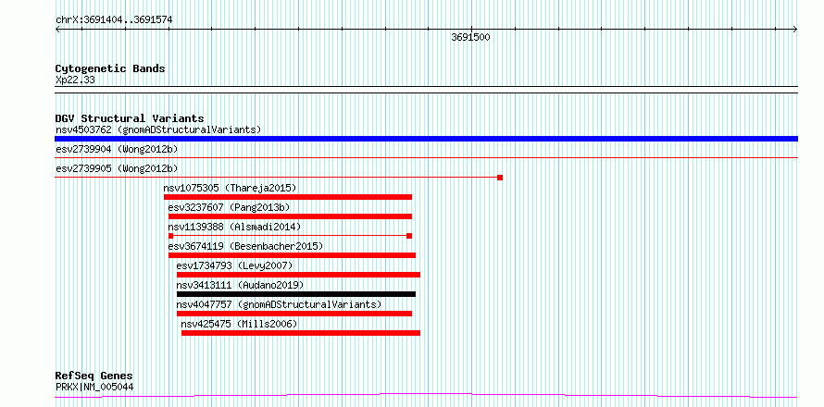Image resolution: width=824 pixels, height=407 pixels.
Task: Open the esv3237607 Pang2013b variant label
Action: pos(229,207)
